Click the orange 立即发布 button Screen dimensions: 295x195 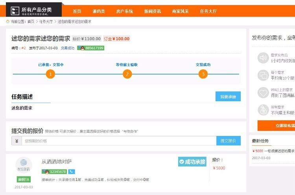(276, 126)
